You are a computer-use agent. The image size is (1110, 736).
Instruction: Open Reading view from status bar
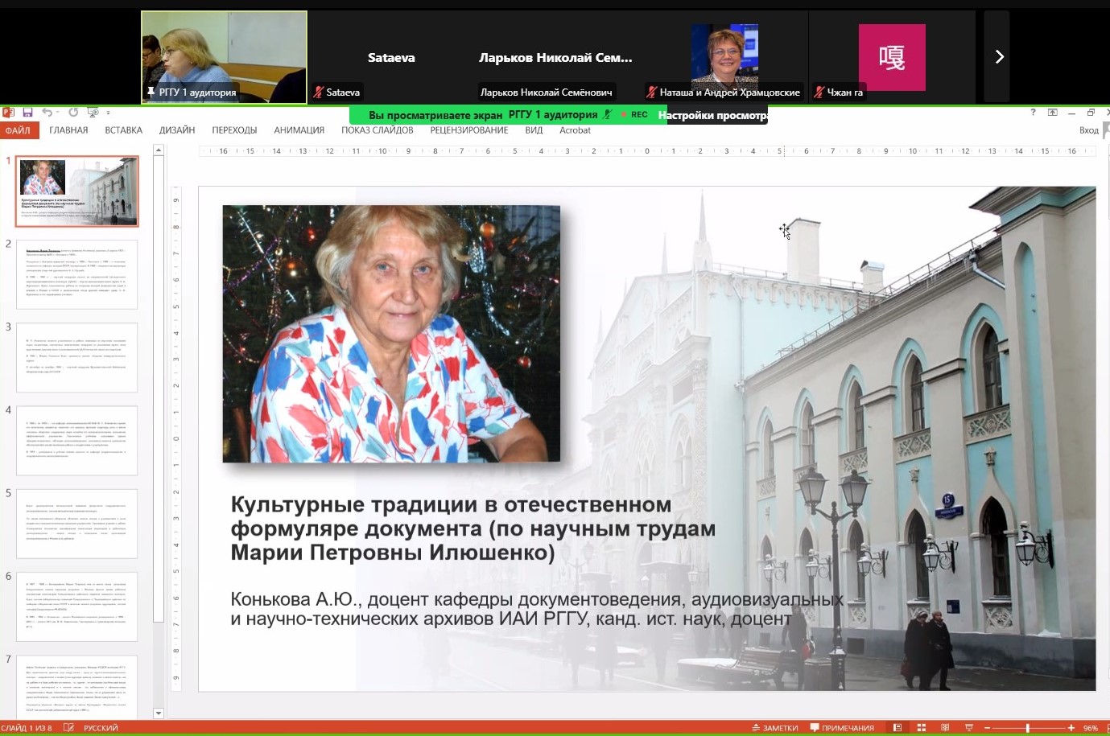945,727
